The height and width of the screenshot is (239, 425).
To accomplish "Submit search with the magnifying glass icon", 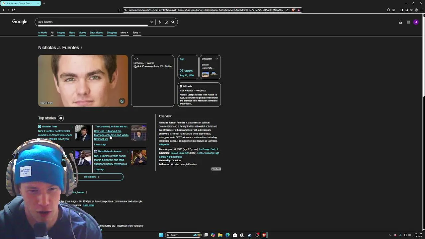I will click(173, 22).
